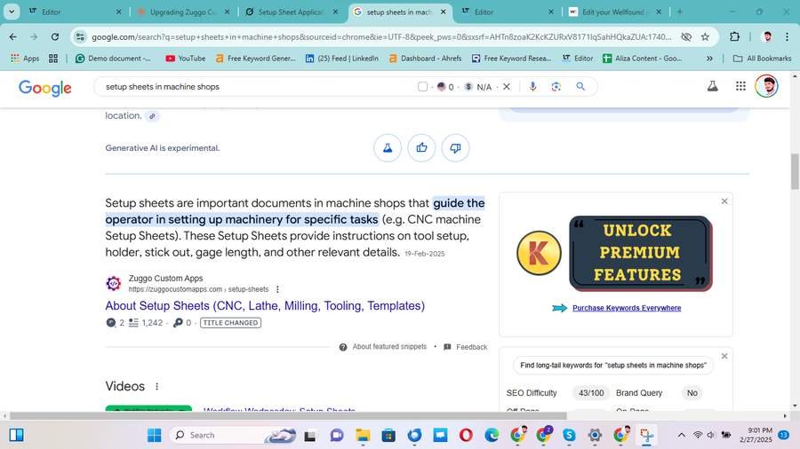
Task: Bookmark this page with the star icon
Action: (x=705, y=36)
